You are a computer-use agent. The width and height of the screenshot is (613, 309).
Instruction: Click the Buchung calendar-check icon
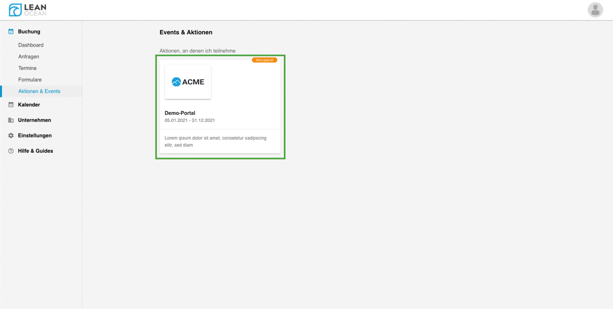pos(11,31)
